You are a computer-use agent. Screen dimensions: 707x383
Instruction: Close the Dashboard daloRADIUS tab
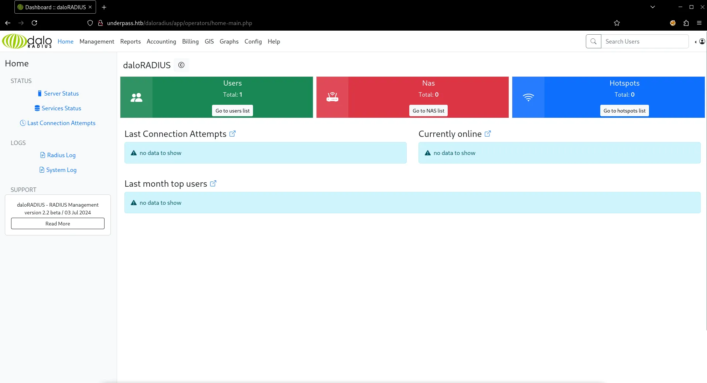90,7
